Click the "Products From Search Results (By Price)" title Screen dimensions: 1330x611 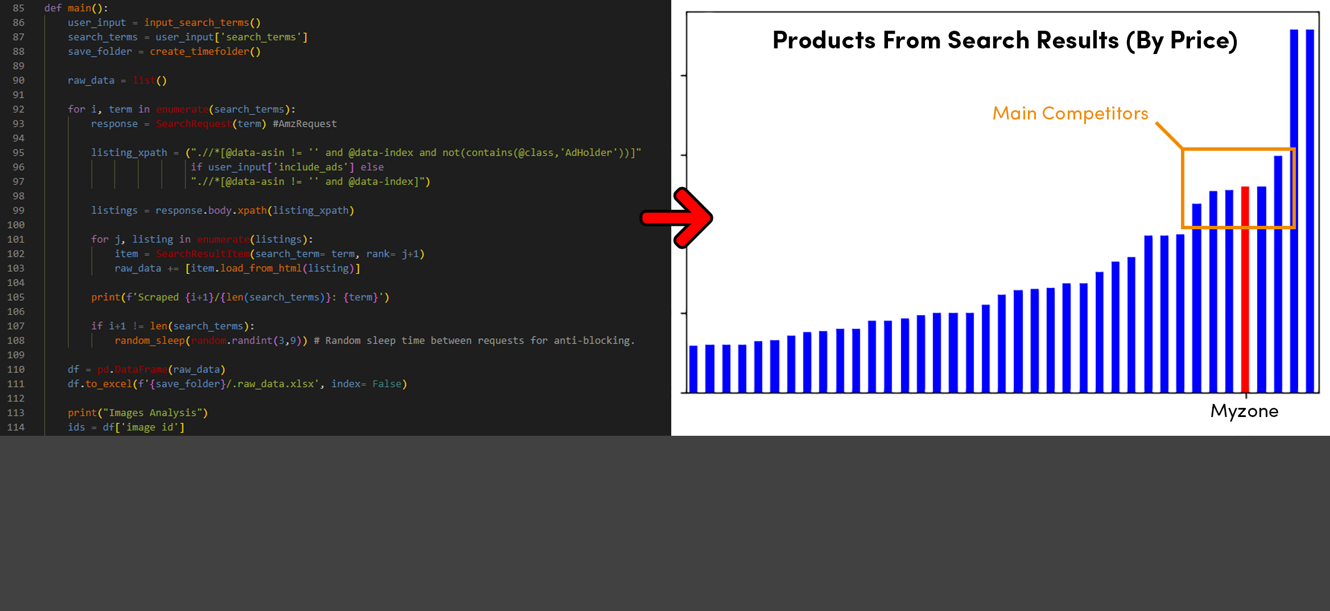coord(1005,41)
